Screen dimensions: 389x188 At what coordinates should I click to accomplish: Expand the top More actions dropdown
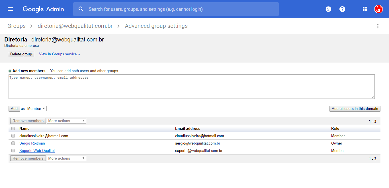point(66,121)
